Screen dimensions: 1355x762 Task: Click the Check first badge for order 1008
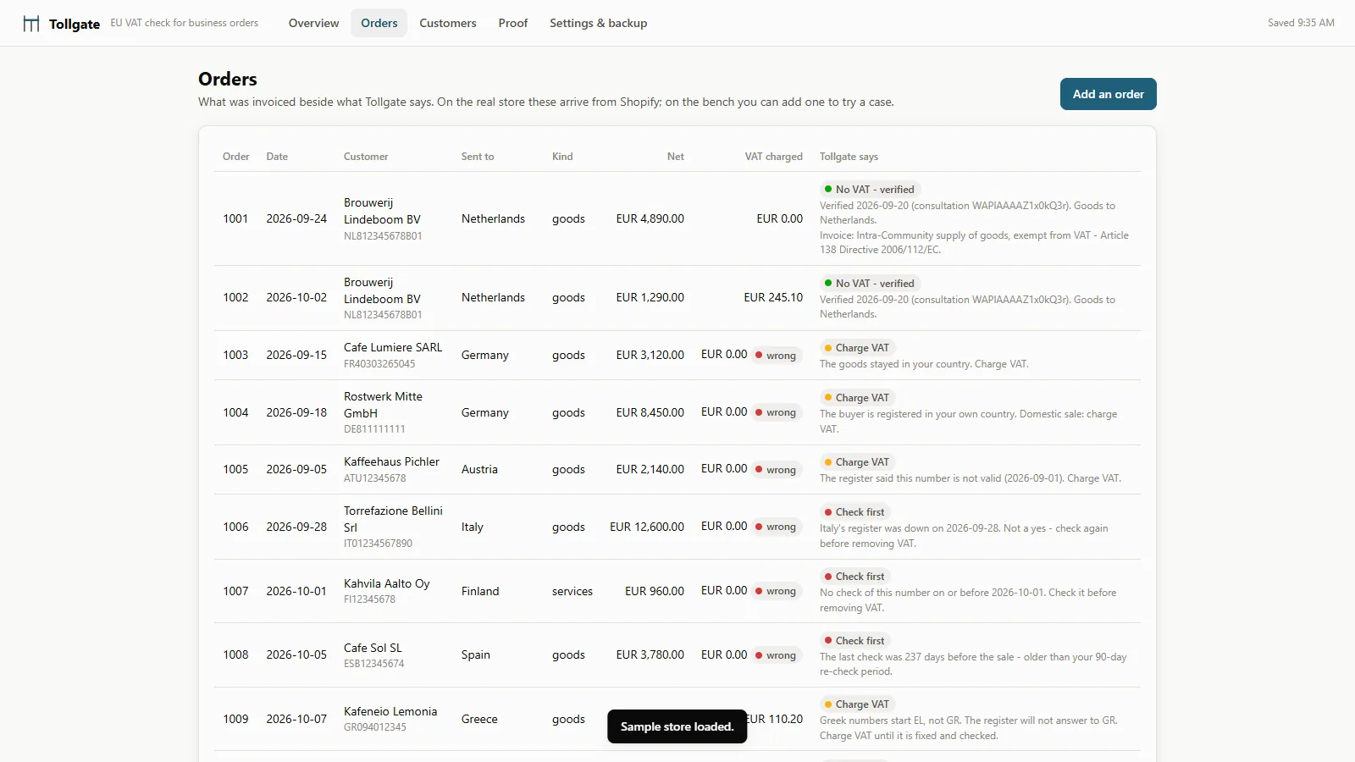pos(854,641)
